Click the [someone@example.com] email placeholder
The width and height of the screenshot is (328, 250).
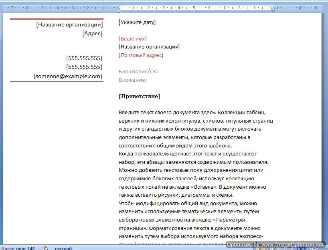tap(68, 76)
